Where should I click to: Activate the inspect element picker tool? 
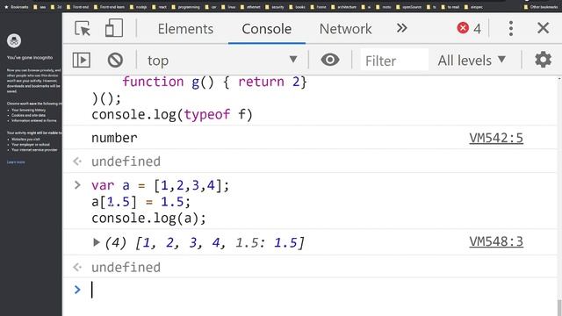(83, 28)
